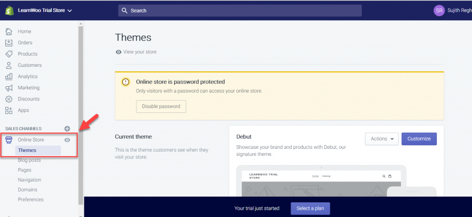The height and width of the screenshot is (217, 472).
Task: Open Preferences under Online Store
Action: pyautogui.click(x=30, y=199)
